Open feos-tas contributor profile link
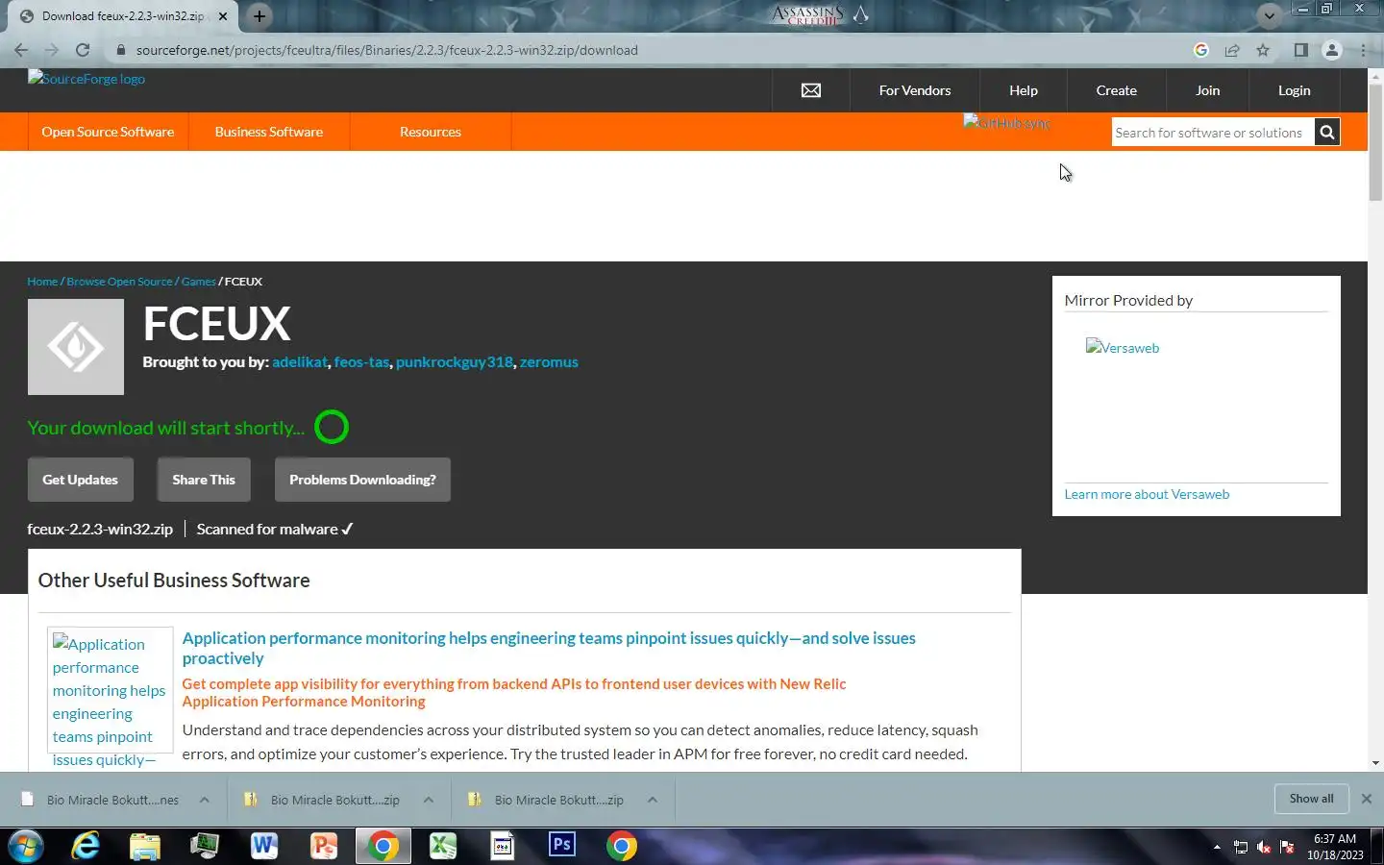 361,362
